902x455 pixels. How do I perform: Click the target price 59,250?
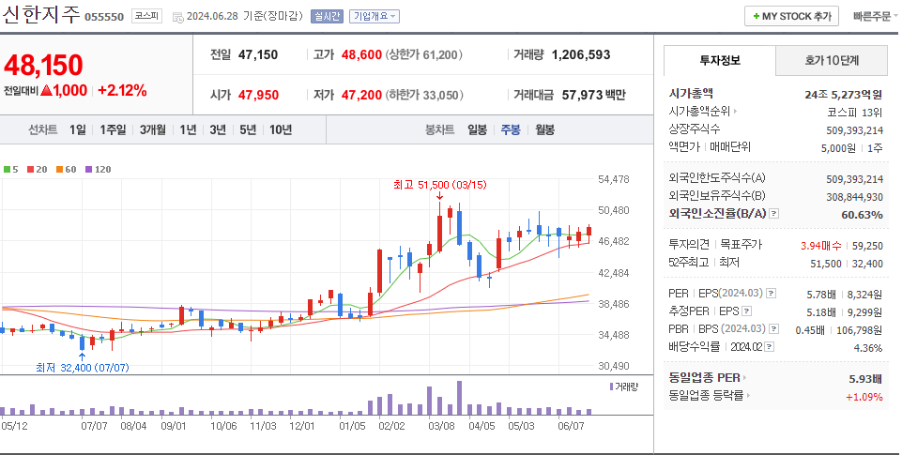pos(867,246)
